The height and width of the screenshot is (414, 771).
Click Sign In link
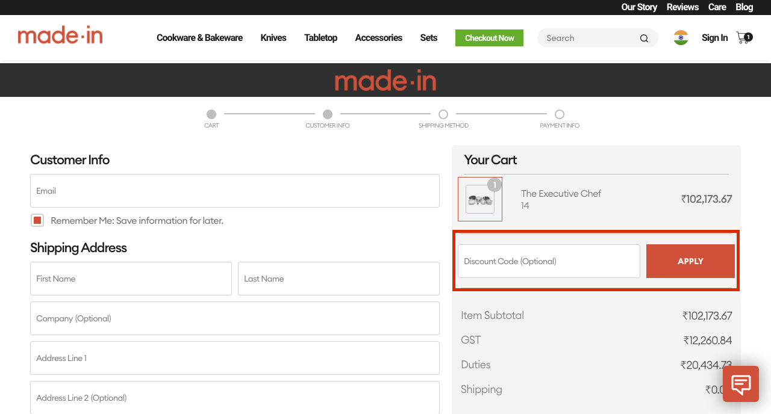[x=714, y=38]
